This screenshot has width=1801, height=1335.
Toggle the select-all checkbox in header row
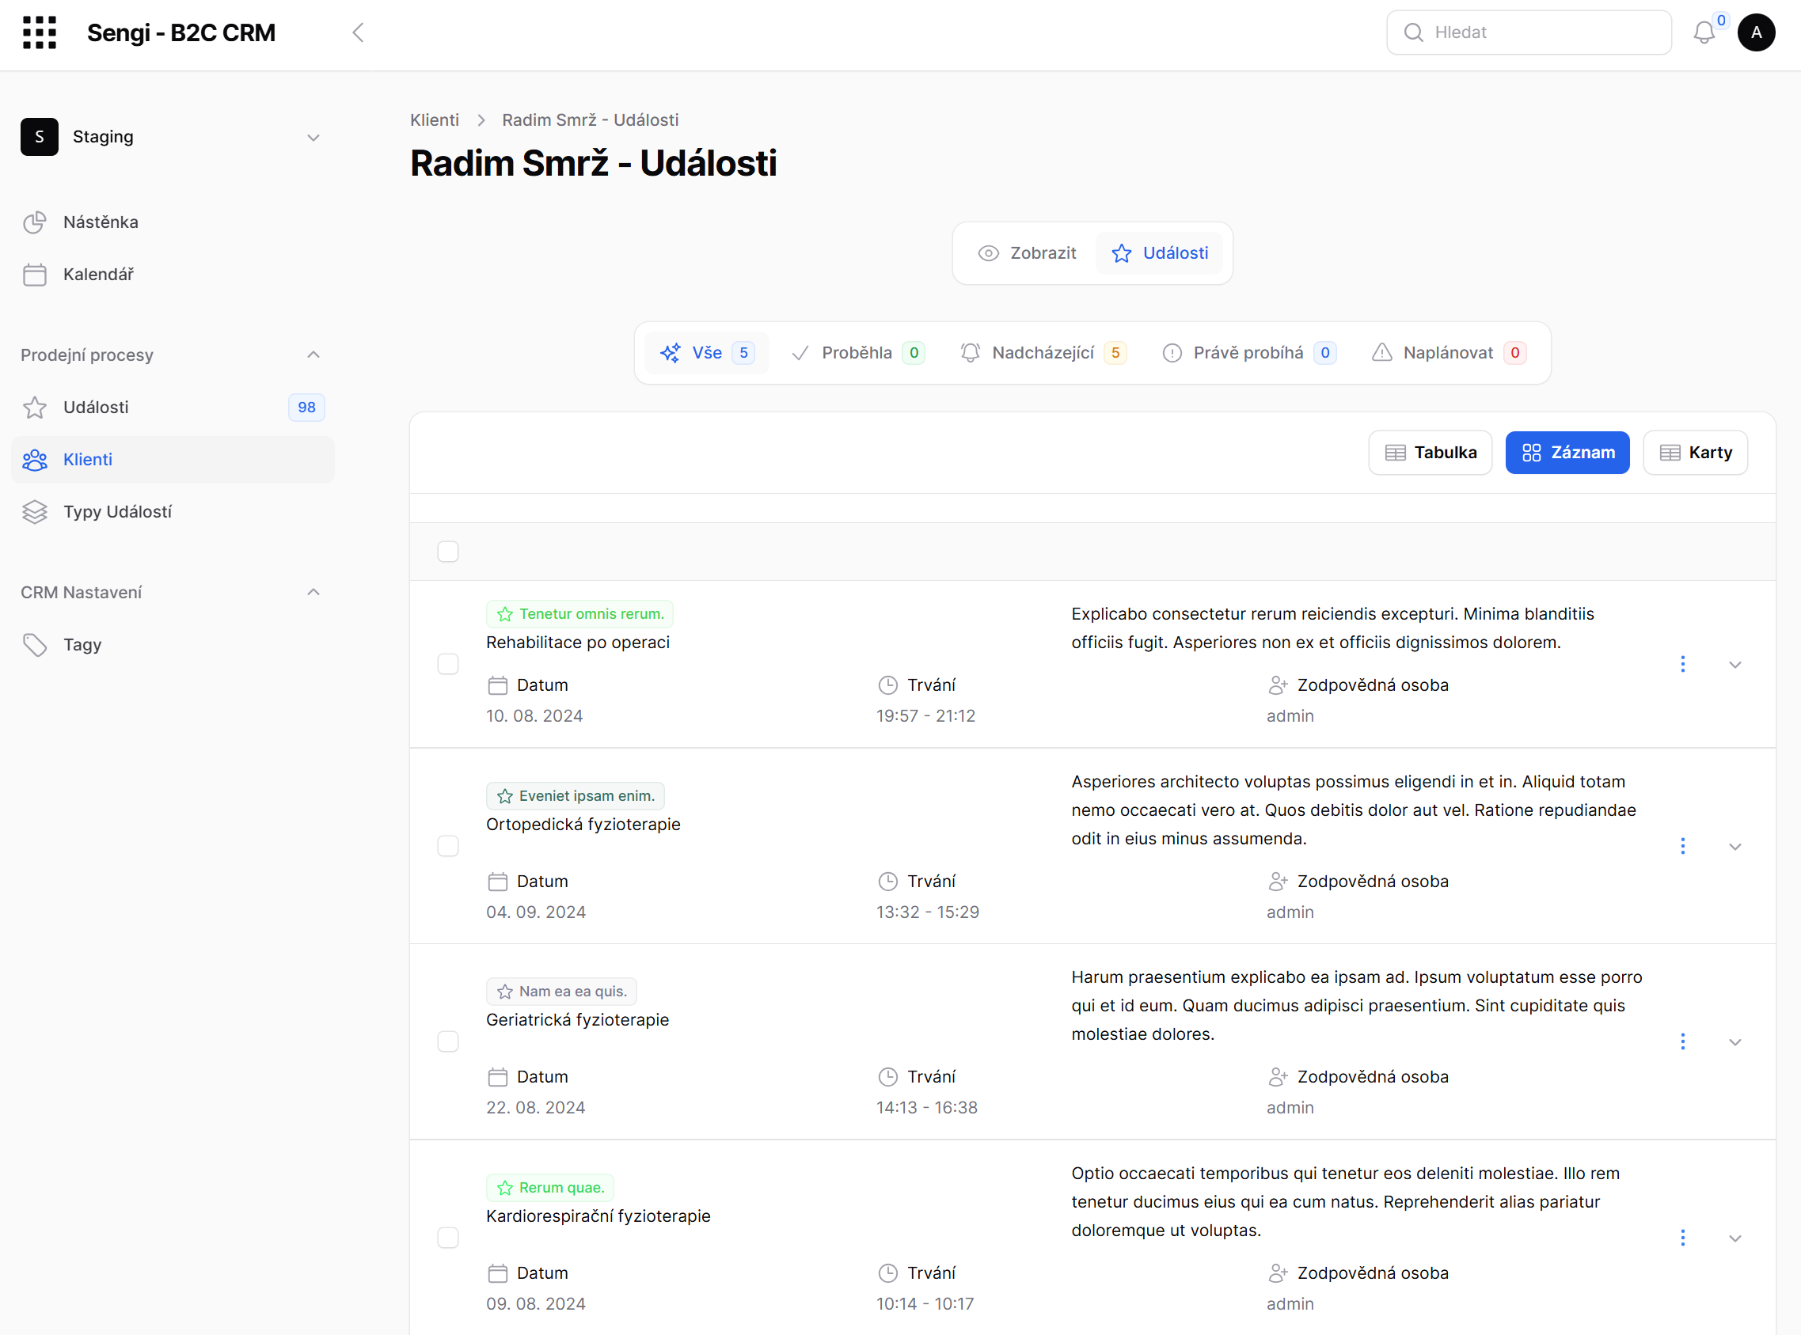(448, 552)
